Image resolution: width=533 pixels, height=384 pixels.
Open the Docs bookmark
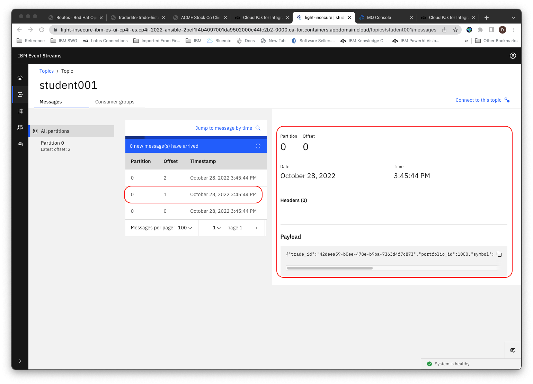[x=246, y=41]
